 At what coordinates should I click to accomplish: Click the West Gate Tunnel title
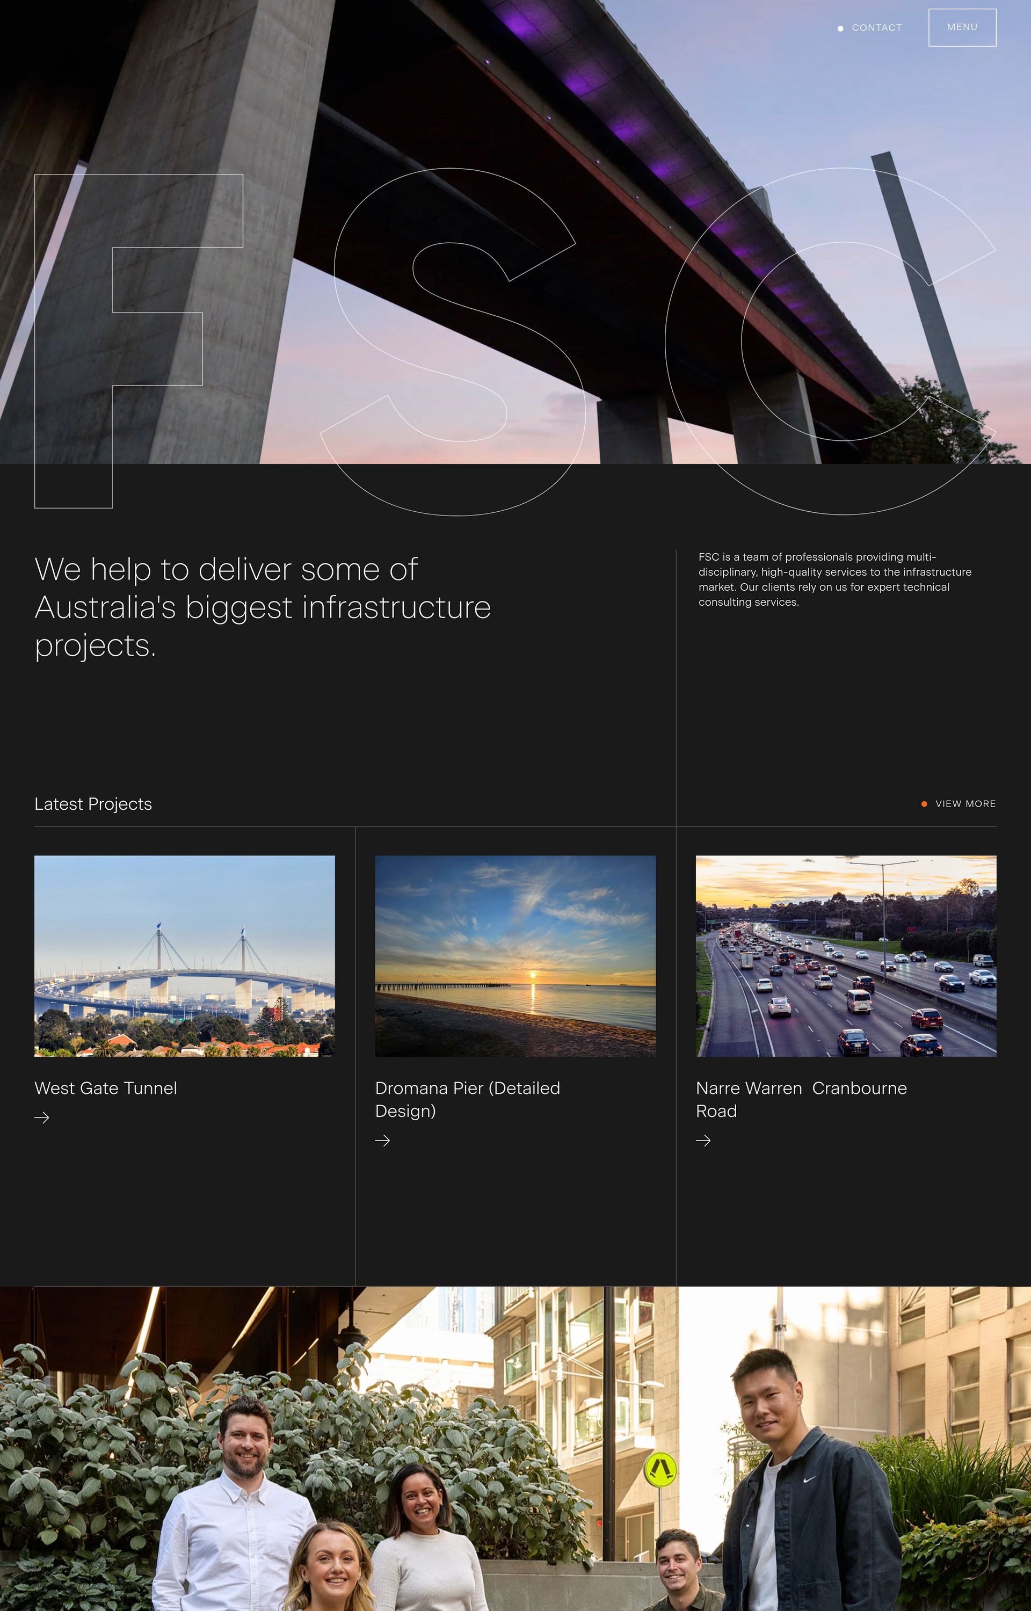pyautogui.click(x=106, y=1088)
